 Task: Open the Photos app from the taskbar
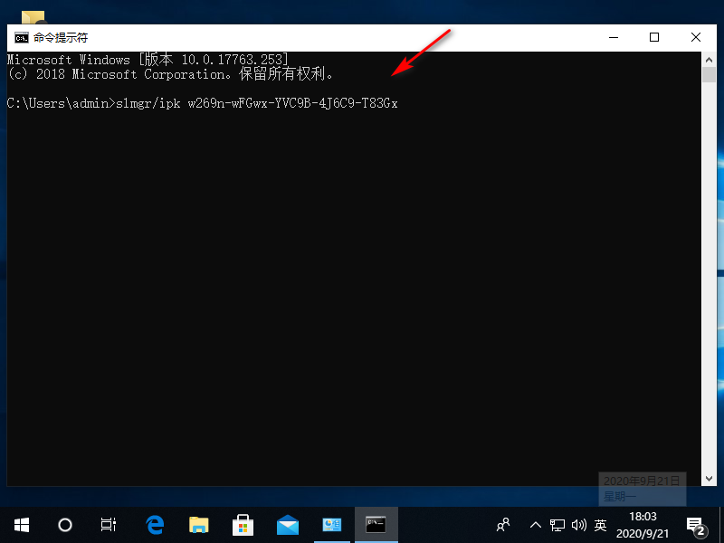331,525
